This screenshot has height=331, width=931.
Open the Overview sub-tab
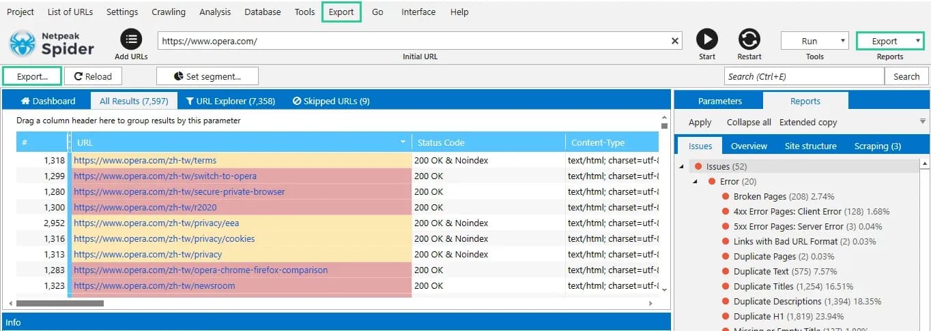749,146
